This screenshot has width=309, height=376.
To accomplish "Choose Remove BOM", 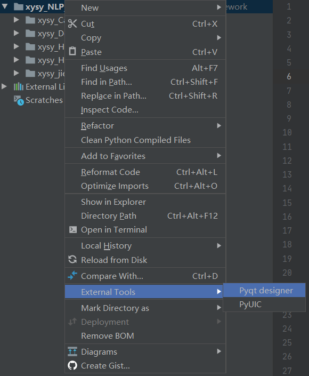I will point(145,335).
